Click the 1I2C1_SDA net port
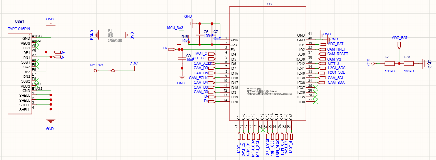 click(x=322, y=68)
